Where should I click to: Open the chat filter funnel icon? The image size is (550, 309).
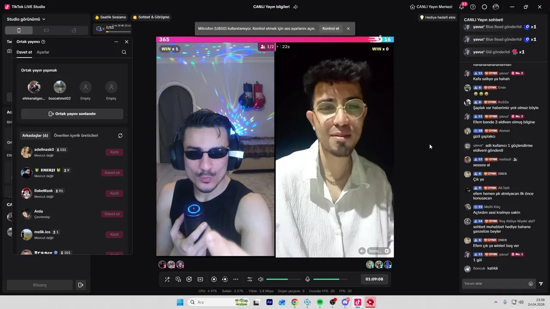[x=541, y=284]
